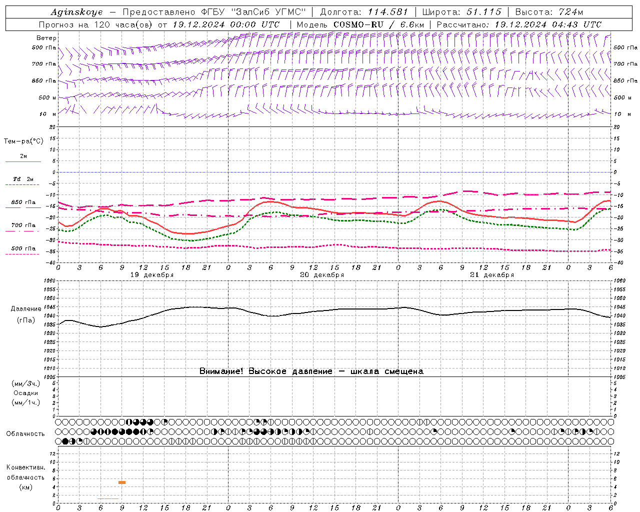Select the Долгота: 114.581 header field
The image size is (640, 512).
pyautogui.click(x=364, y=12)
